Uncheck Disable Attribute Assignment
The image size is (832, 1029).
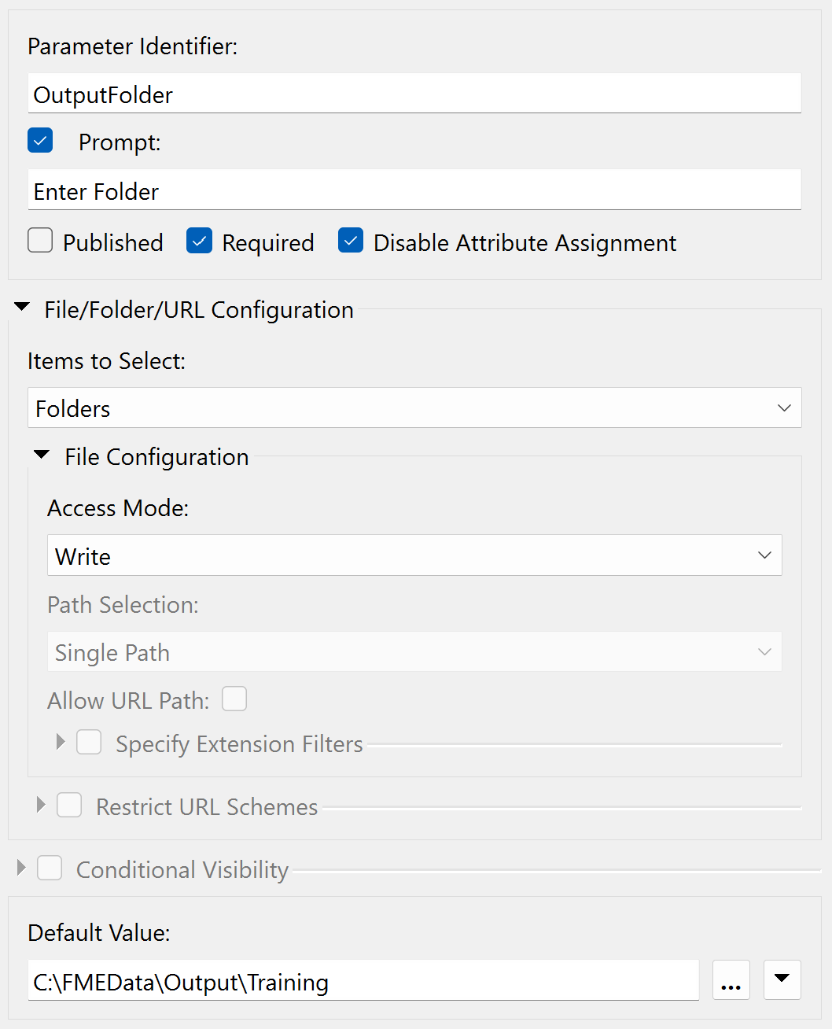tap(351, 240)
